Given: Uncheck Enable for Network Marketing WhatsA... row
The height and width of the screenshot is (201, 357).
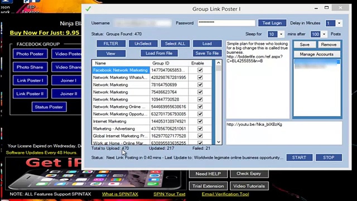Looking at the screenshot, I should [200, 77].
